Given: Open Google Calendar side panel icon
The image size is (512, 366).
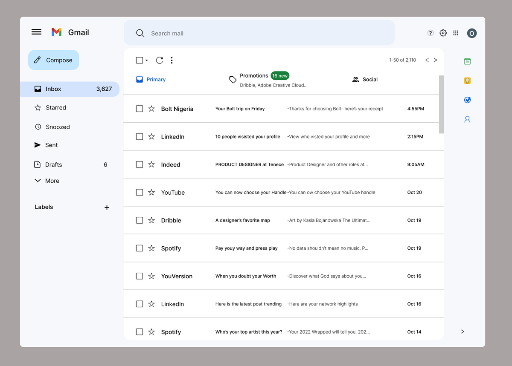Looking at the screenshot, I should (467, 61).
